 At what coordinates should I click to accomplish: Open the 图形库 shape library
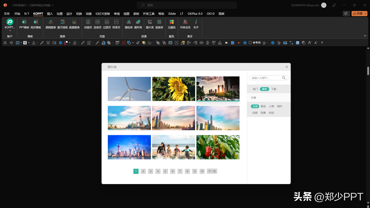coord(138,24)
